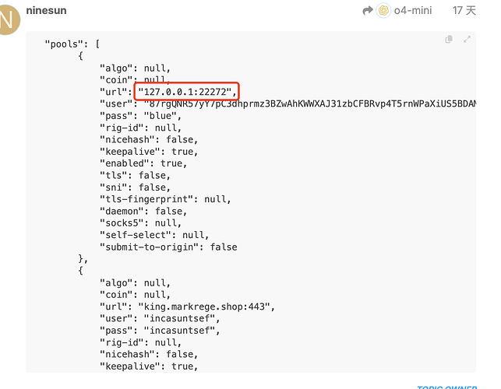The height and width of the screenshot is (389, 501).
Task: Click the "enabled": true line
Action: (x=143, y=163)
